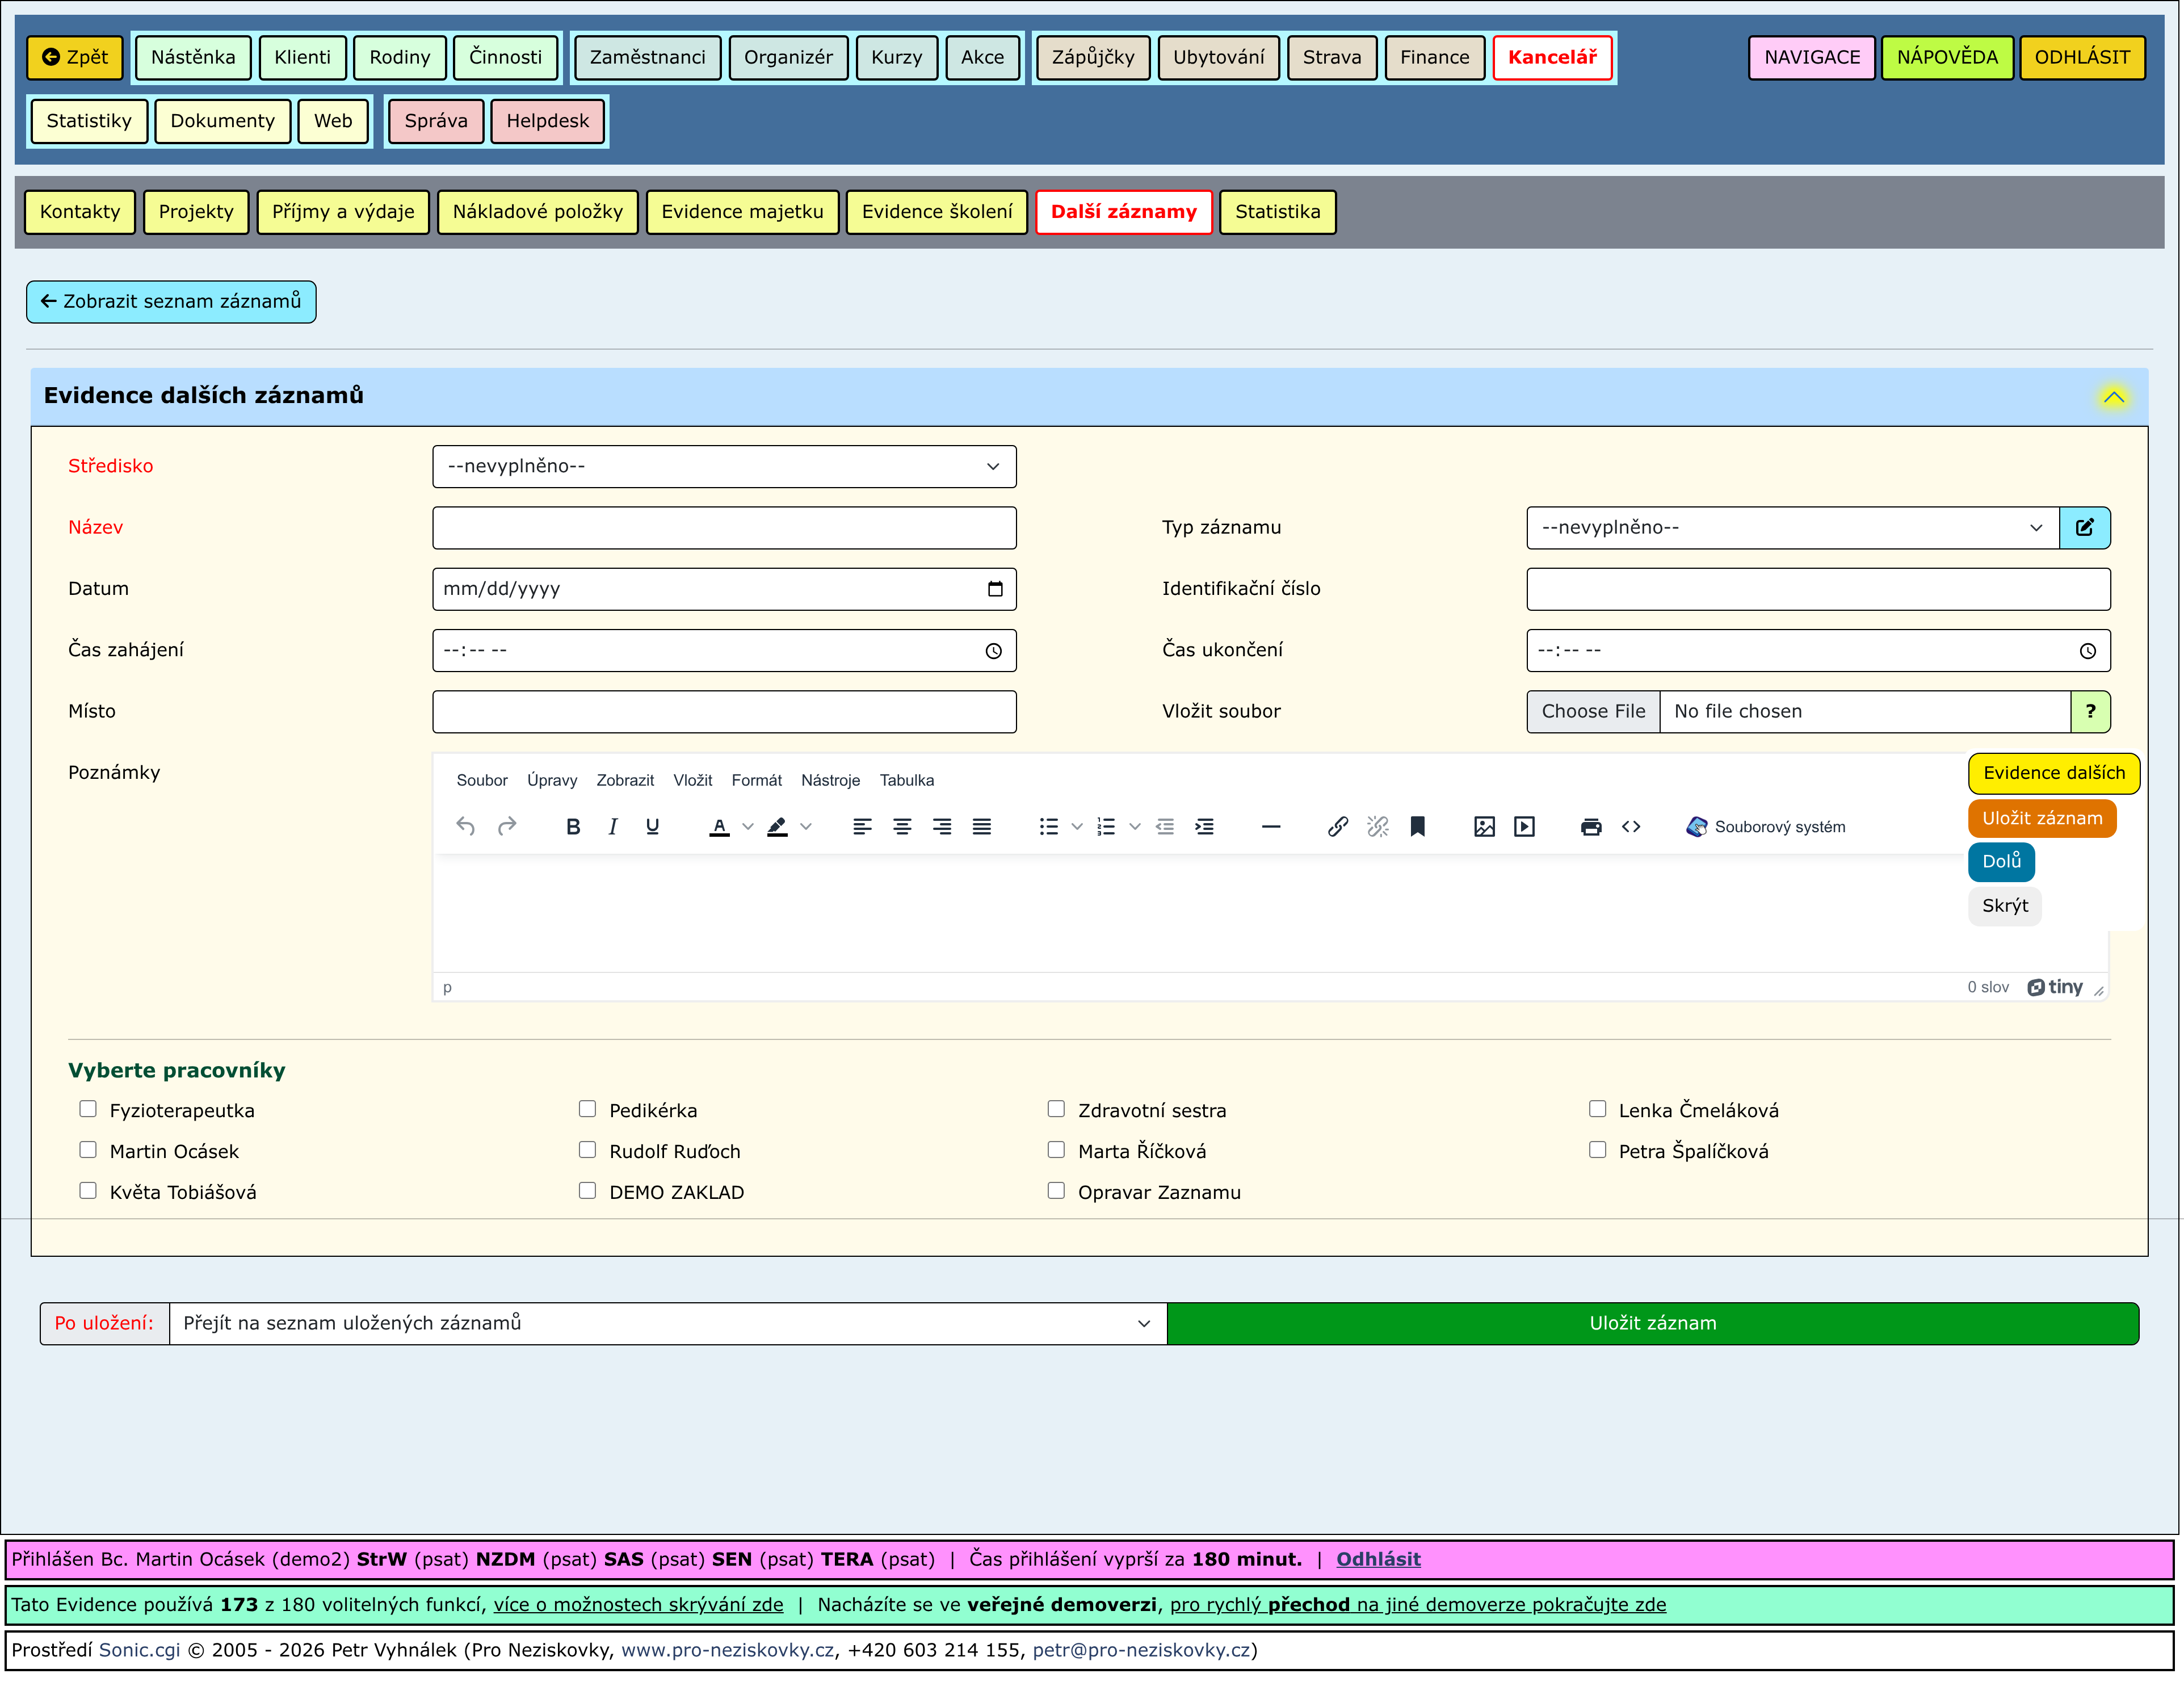Click the undo arrow in editor

click(x=465, y=827)
